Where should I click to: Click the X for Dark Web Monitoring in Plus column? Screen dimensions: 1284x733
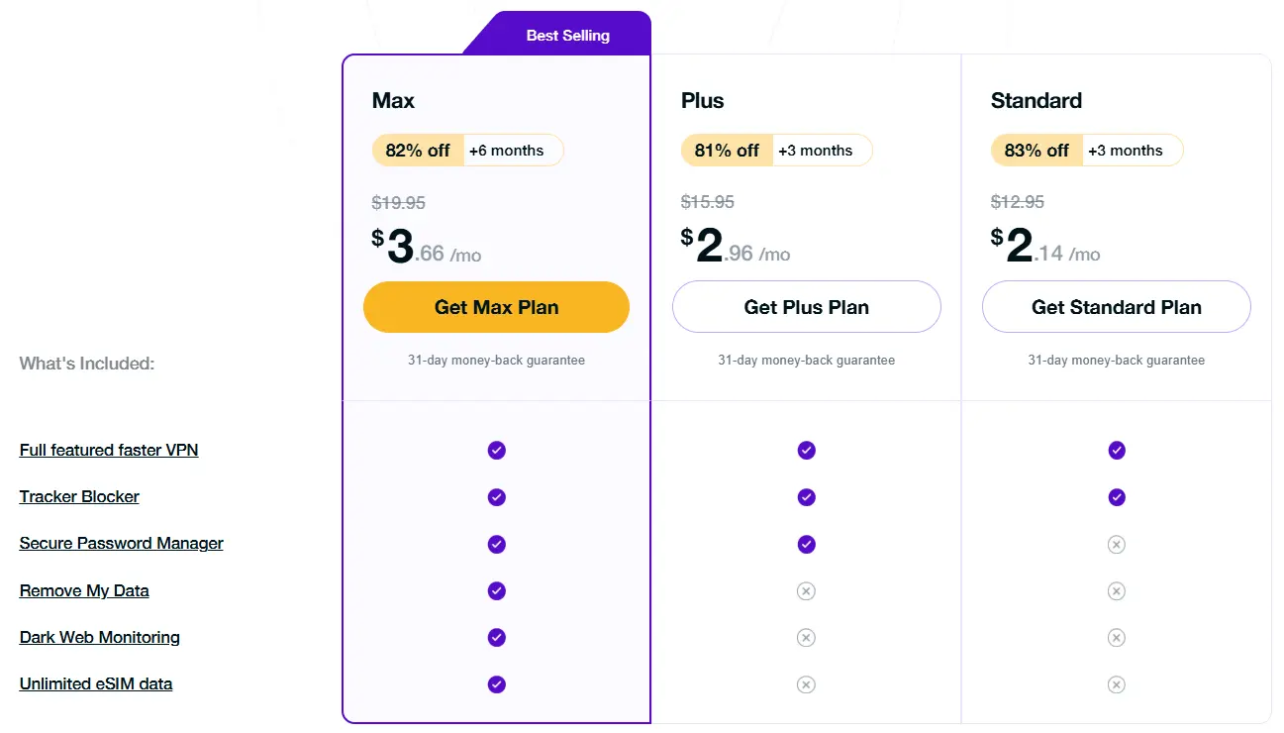[x=806, y=637]
